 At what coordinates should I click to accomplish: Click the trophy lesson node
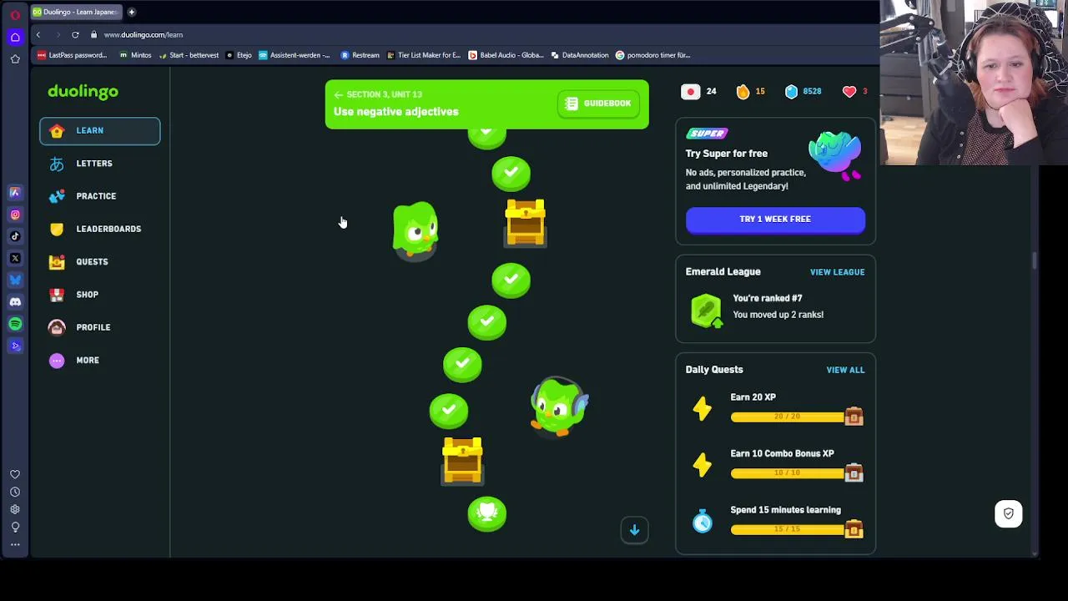pyautogui.click(x=487, y=514)
